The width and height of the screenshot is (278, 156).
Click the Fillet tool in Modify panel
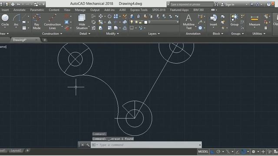[116, 28]
